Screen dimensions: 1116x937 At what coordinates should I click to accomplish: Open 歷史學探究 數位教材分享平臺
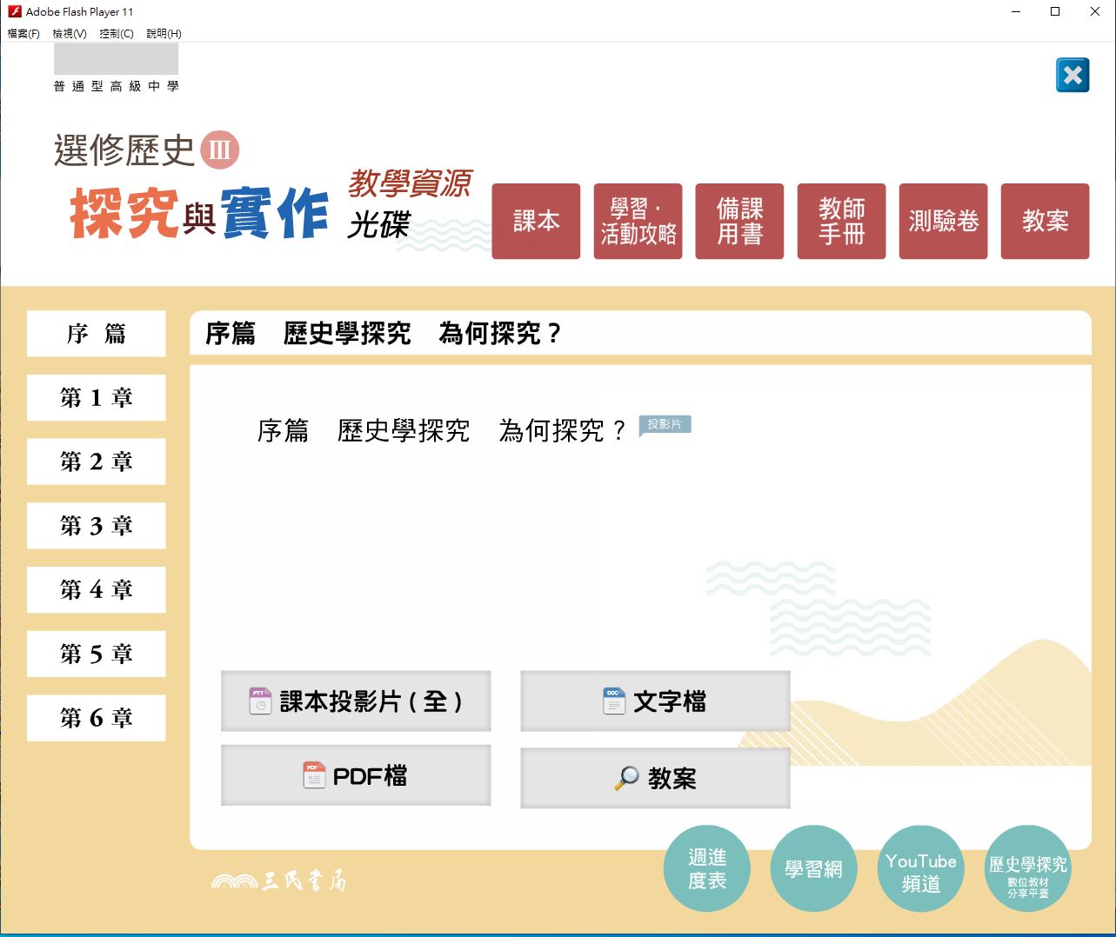pyautogui.click(x=1027, y=869)
